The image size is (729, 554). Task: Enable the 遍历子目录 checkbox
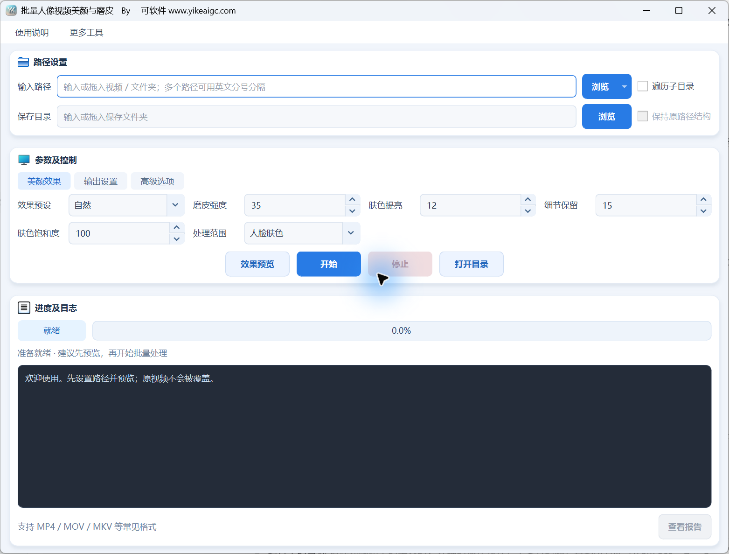click(643, 86)
